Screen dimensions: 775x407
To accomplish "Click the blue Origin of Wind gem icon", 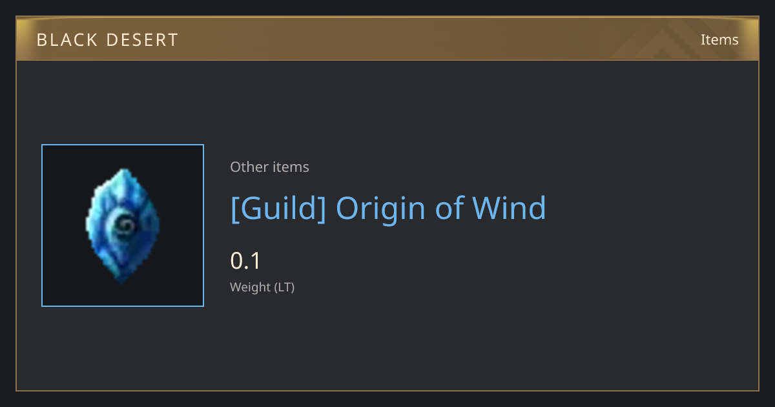I will (x=123, y=225).
